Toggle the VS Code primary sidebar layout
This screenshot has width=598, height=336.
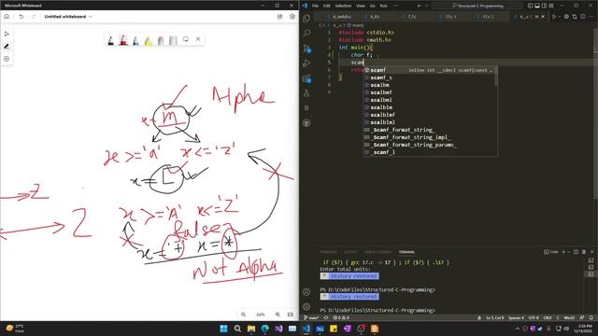[531, 6]
